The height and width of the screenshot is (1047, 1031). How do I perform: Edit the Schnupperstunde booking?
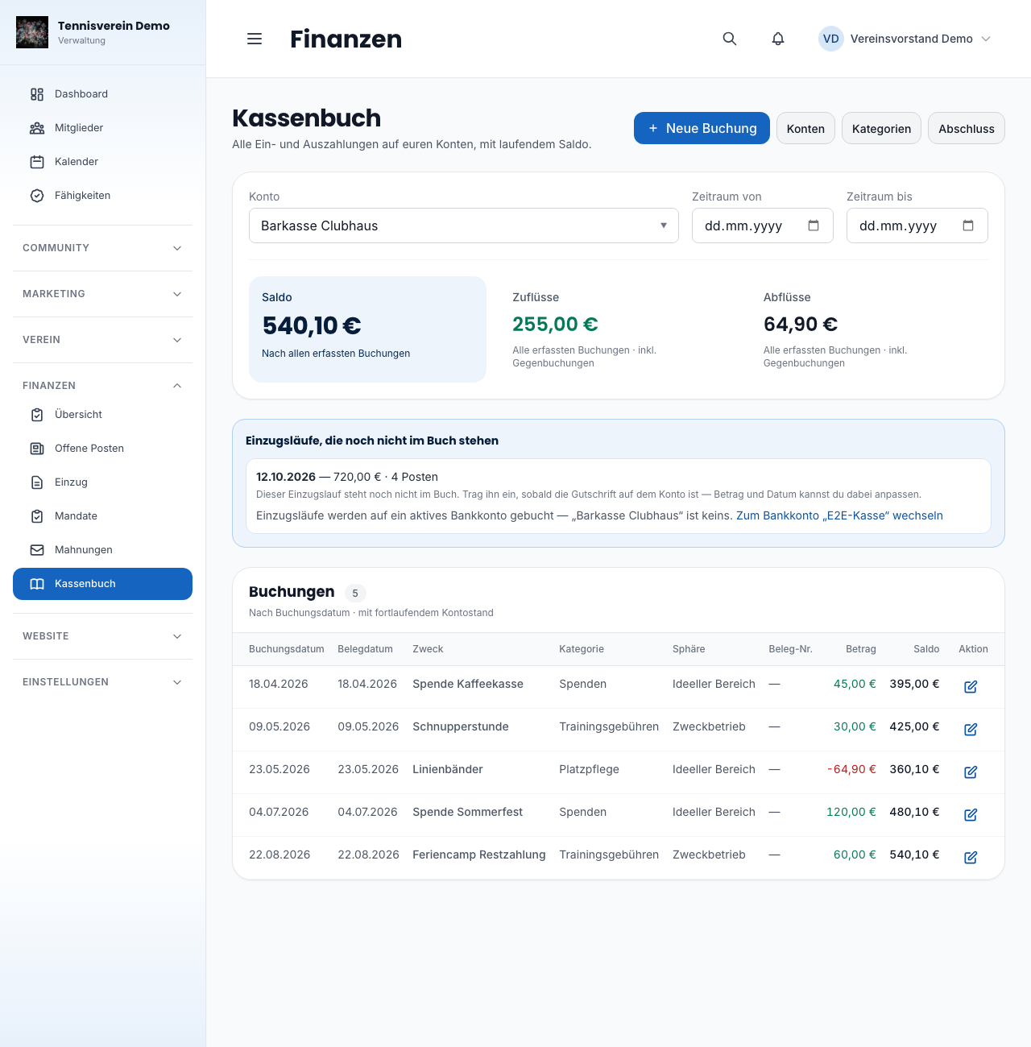pos(971,729)
